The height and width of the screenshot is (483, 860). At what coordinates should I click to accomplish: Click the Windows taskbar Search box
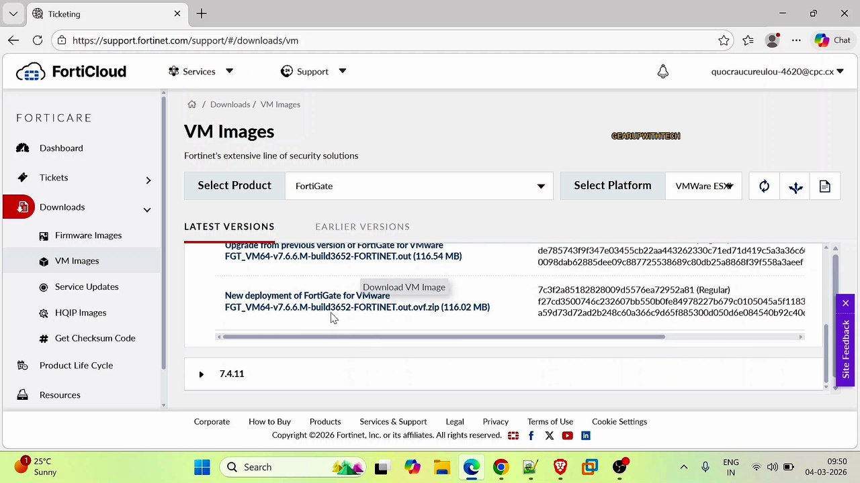coord(294,467)
